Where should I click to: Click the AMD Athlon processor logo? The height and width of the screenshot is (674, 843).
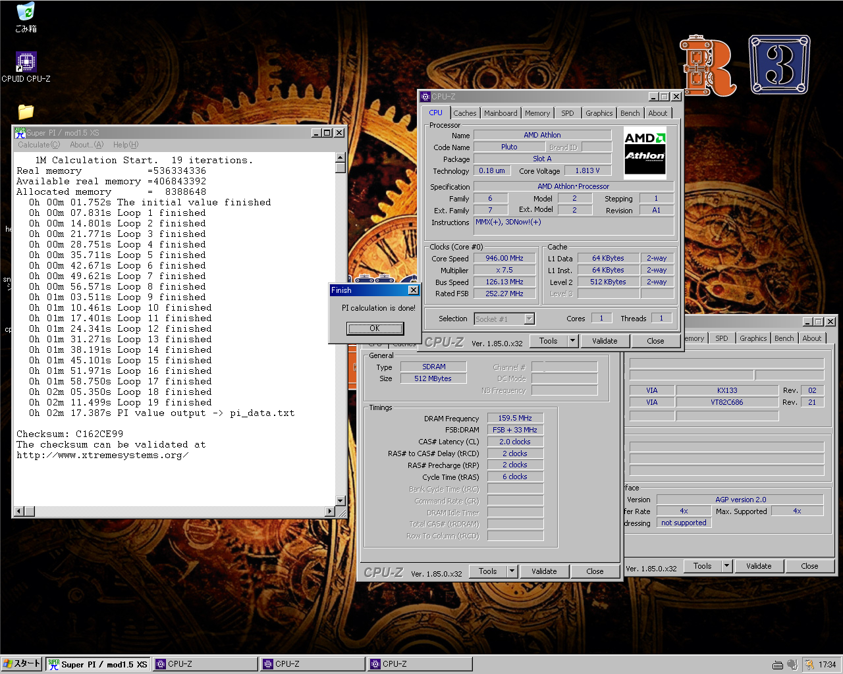tap(645, 153)
